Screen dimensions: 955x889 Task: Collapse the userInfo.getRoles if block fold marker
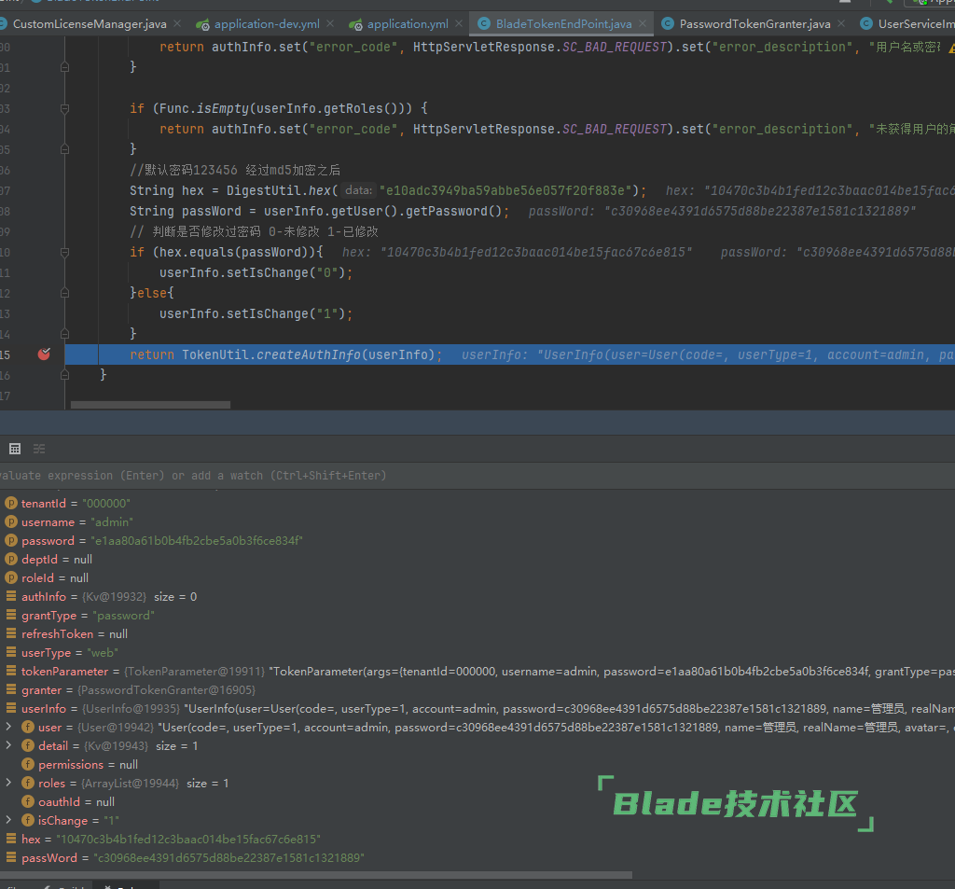[x=64, y=108]
